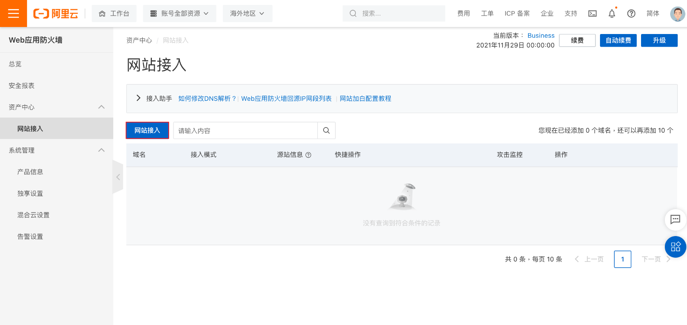Screen dimensions: 687x325
Task: Open 告警设置 in the sidebar
Action: point(30,236)
